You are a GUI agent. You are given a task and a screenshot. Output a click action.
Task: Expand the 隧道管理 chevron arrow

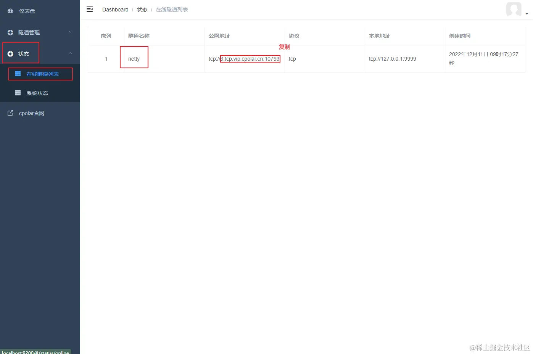pyautogui.click(x=70, y=32)
